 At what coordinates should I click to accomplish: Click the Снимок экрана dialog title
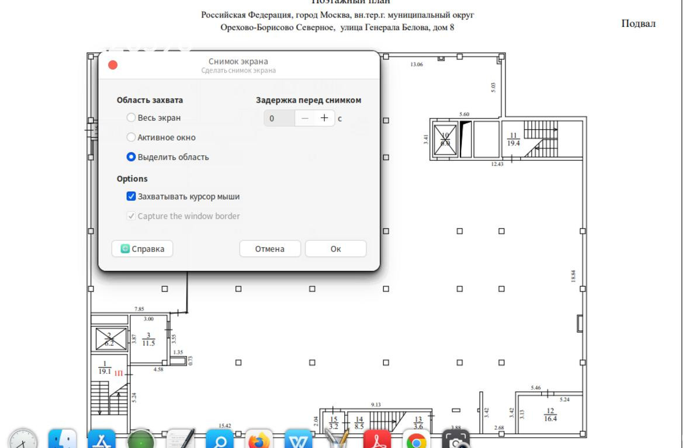point(238,61)
